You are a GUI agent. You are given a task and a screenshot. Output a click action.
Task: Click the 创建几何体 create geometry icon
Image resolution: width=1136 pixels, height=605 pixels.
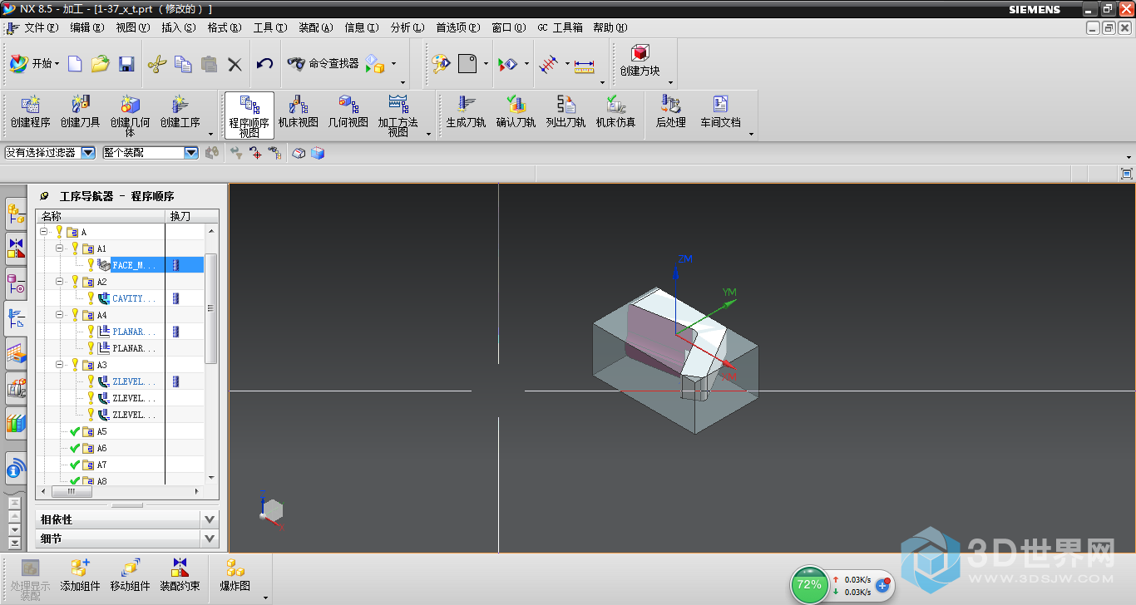click(x=131, y=115)
